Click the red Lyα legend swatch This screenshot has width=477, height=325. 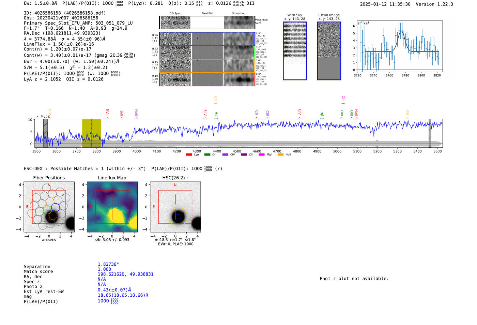click(x=189, y=155)
